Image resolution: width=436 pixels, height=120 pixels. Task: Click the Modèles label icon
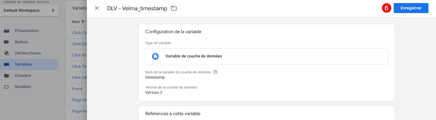click(x=7, y=87)
